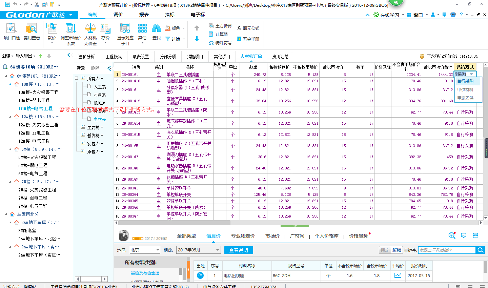This screenshot has width=488, height=288.
Task: Click the 锁定 button
Action: 385,250
